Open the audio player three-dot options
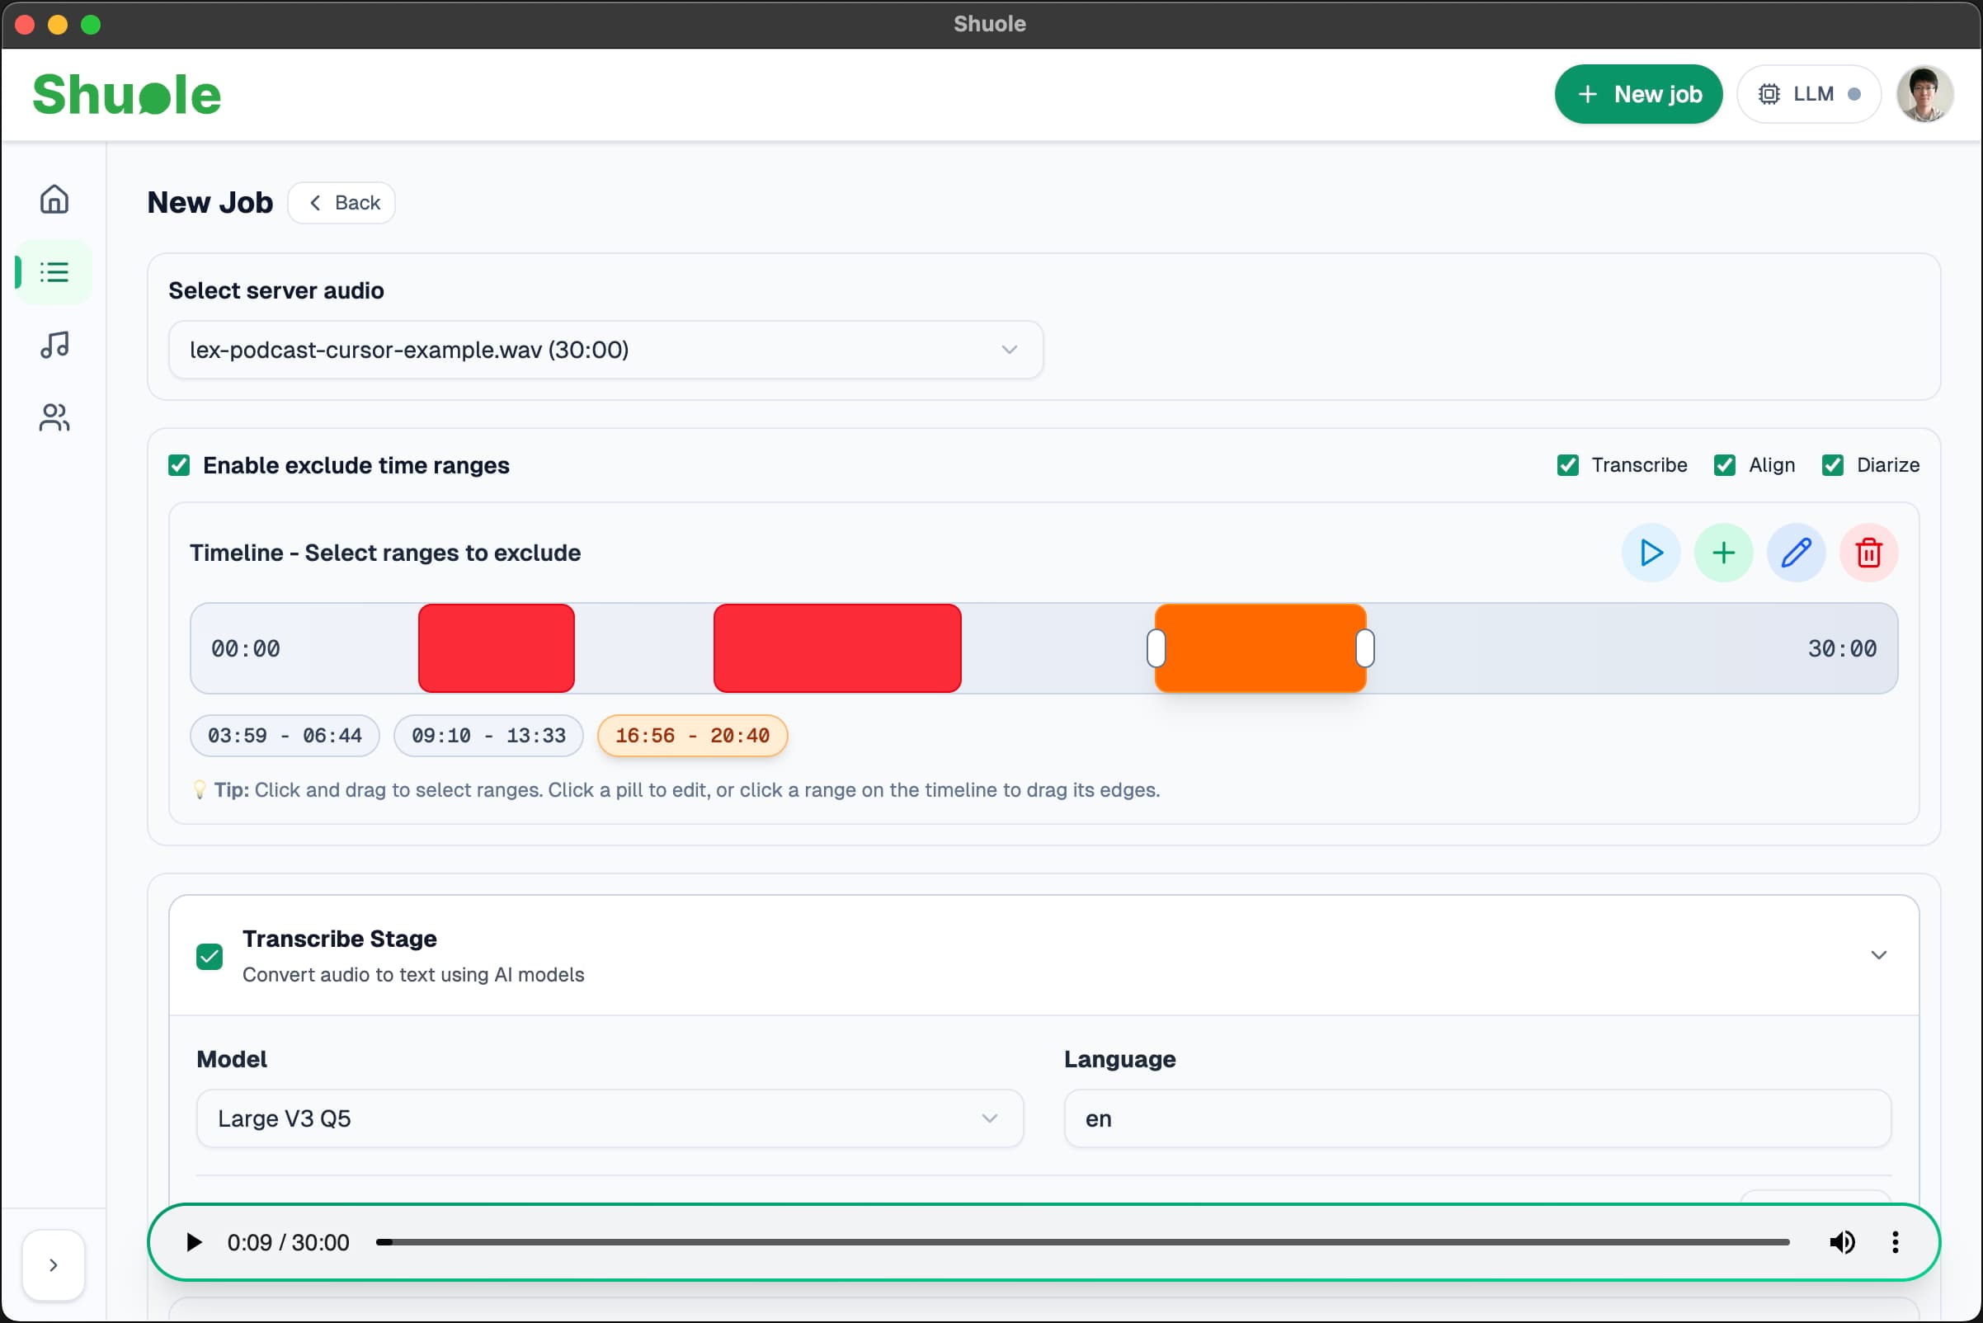The image size is (1983, 1323). tap(1895, 1242)
